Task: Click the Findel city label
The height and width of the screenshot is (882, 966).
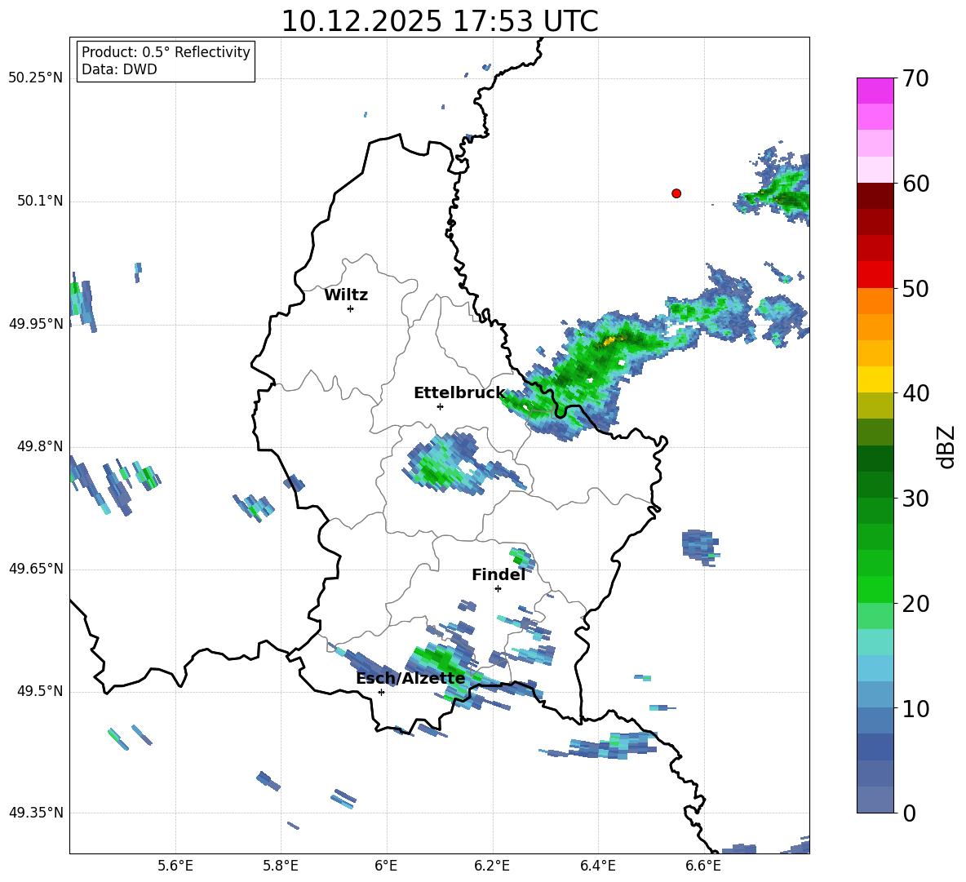Action: click(499, 574)
